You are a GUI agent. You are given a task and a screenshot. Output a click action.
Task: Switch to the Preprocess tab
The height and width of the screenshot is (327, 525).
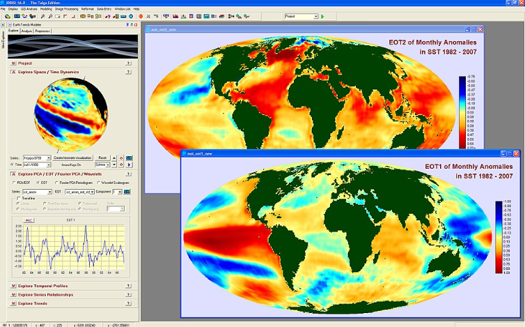click(43, 31)
